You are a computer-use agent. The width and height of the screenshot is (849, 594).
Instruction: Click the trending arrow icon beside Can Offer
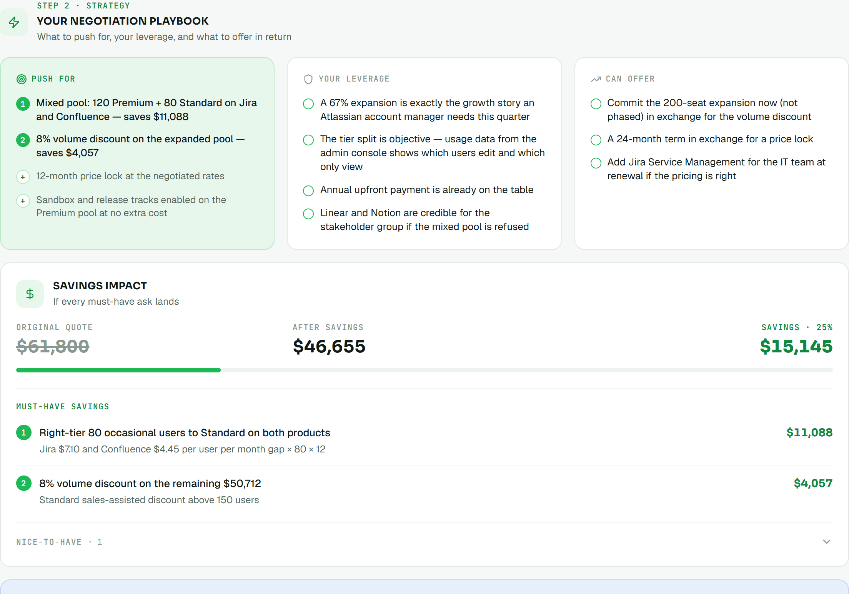(596, 79)
